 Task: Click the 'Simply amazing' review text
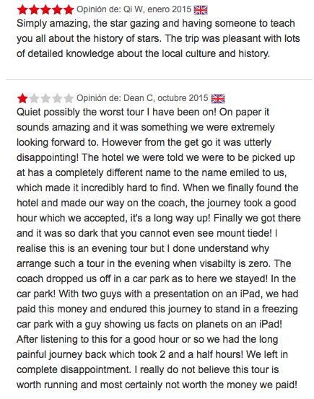point(158,38)
